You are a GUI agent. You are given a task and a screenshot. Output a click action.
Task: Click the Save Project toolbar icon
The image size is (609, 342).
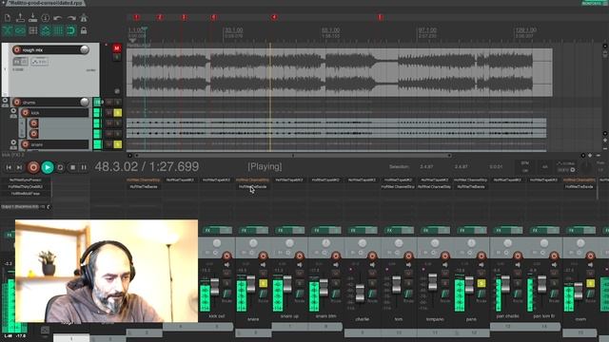[x=33, y=18]
